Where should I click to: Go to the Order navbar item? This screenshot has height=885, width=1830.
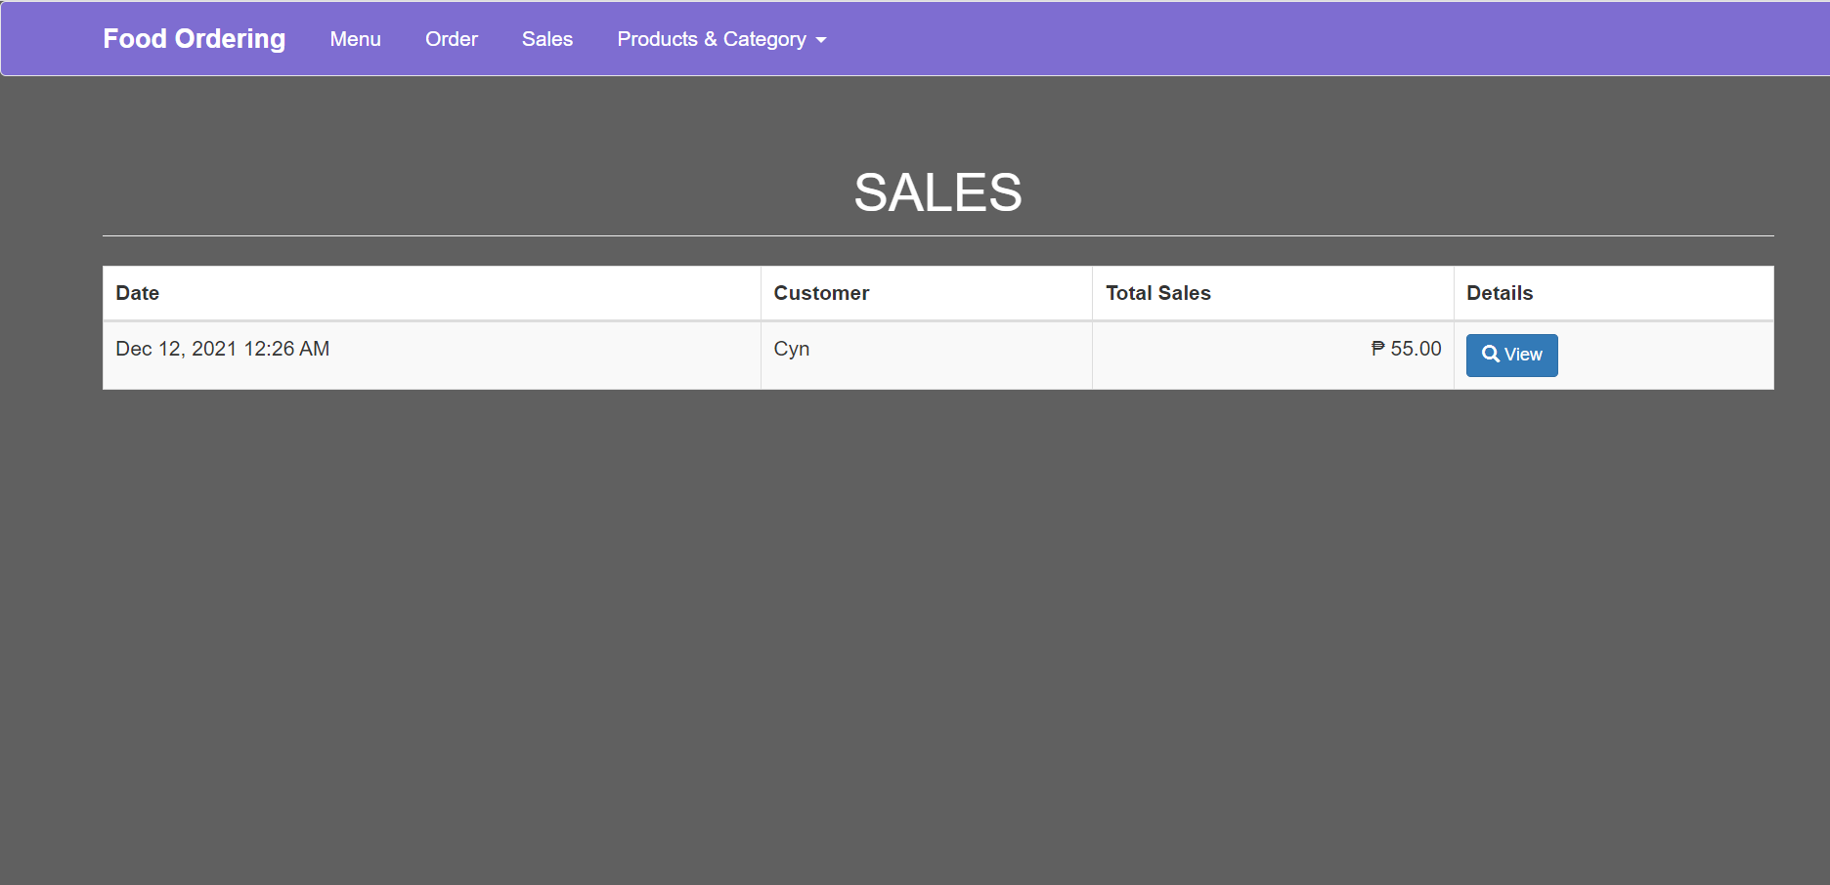coord(451,39)
